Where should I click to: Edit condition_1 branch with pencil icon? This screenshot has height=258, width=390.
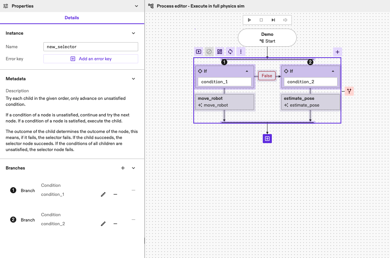[103, 194]
